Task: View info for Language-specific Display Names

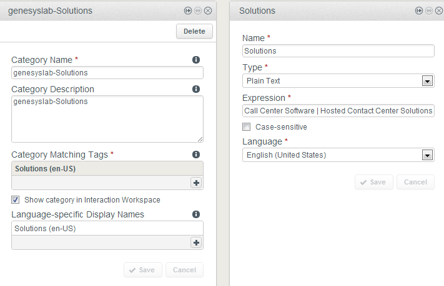Action: [196, 214]
